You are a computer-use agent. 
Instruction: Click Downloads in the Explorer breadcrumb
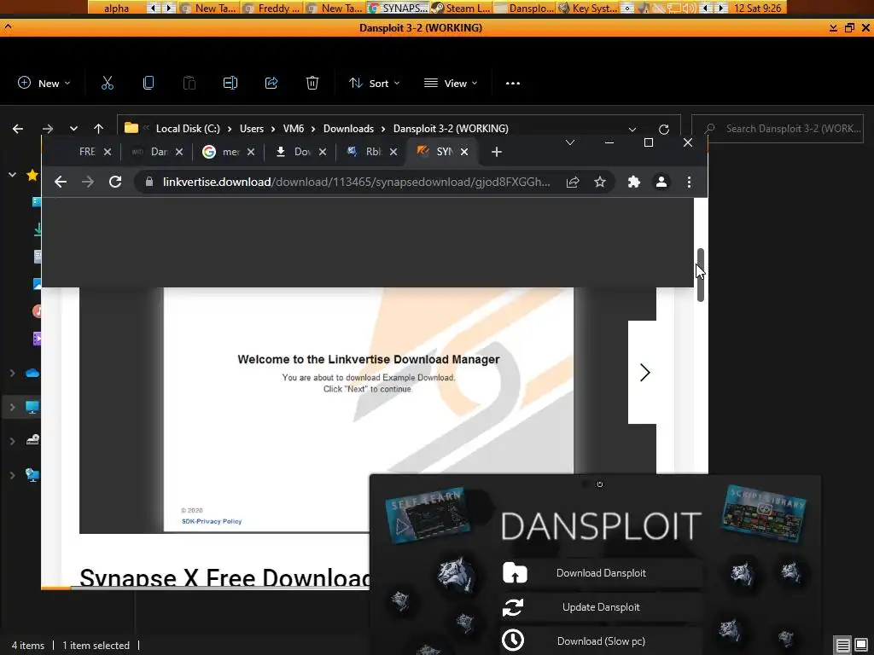[x=348, y=129]
